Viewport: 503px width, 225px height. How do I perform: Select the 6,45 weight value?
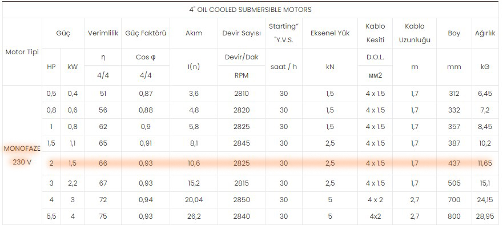click(x=485, y=94)
